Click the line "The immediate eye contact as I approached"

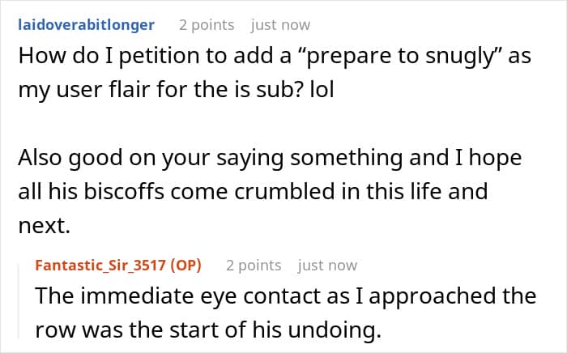click(286, 296)
